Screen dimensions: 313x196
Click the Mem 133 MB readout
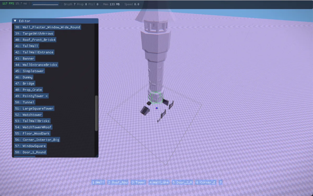(111, 4)
